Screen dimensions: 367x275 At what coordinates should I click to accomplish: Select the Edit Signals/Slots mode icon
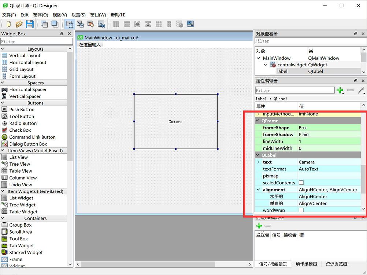(80, 24)
